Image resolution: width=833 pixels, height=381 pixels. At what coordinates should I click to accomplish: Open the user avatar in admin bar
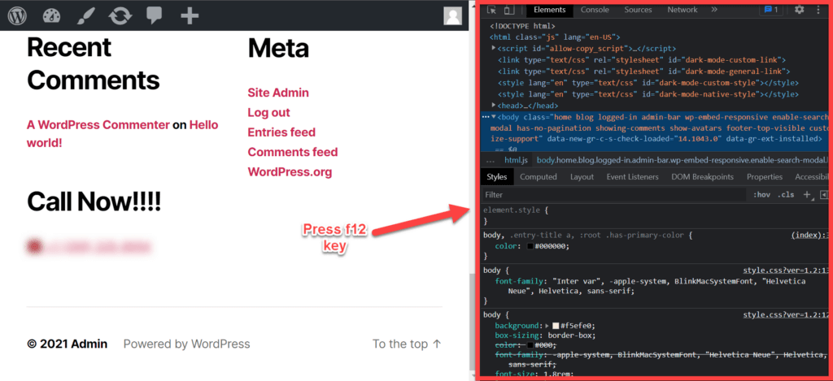pyautogui.click(x=452, y=15)
